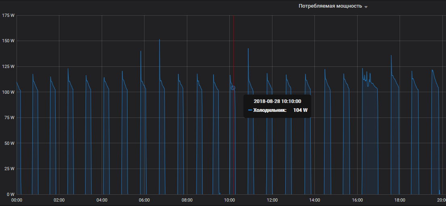Click the 50 W Y-axis label

[9, 143]
